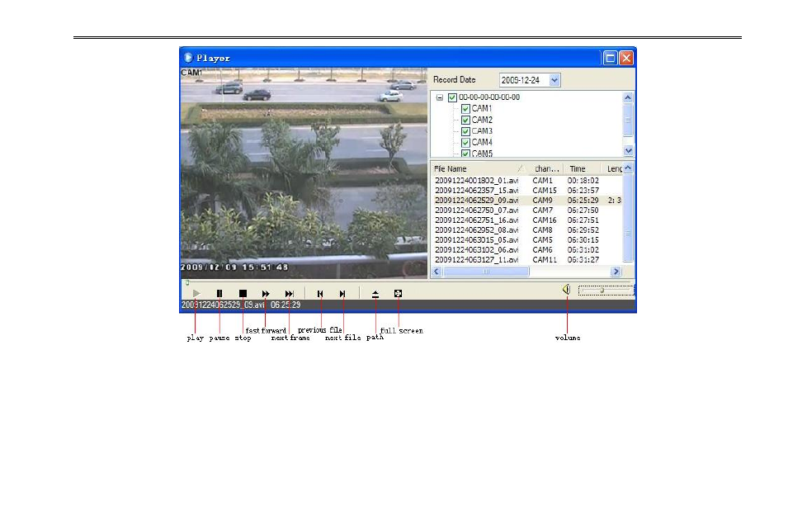Toggle the CAM4 checkbox
This screenshot has width=788, height=525.
pos(465,142)
